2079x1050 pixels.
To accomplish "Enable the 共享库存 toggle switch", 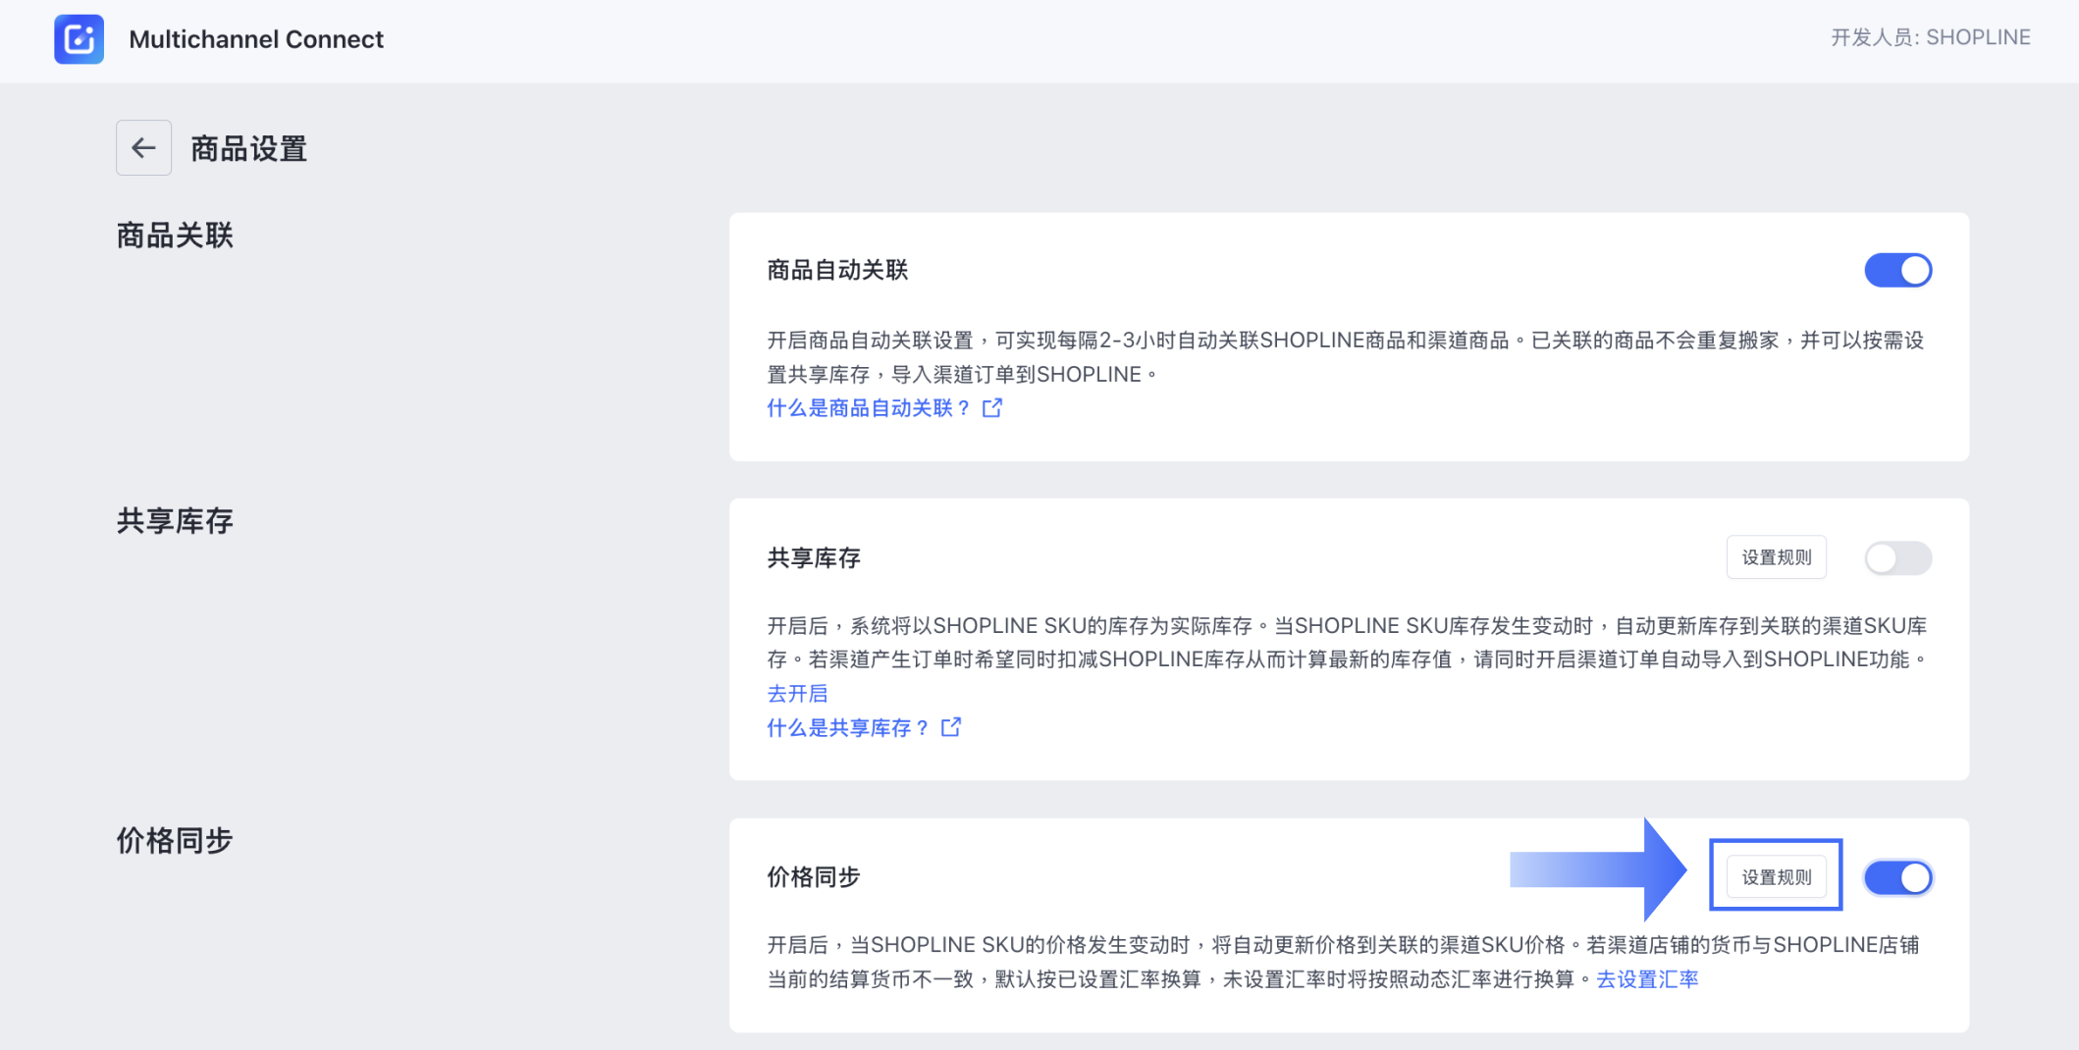I will coord(1897,558).
